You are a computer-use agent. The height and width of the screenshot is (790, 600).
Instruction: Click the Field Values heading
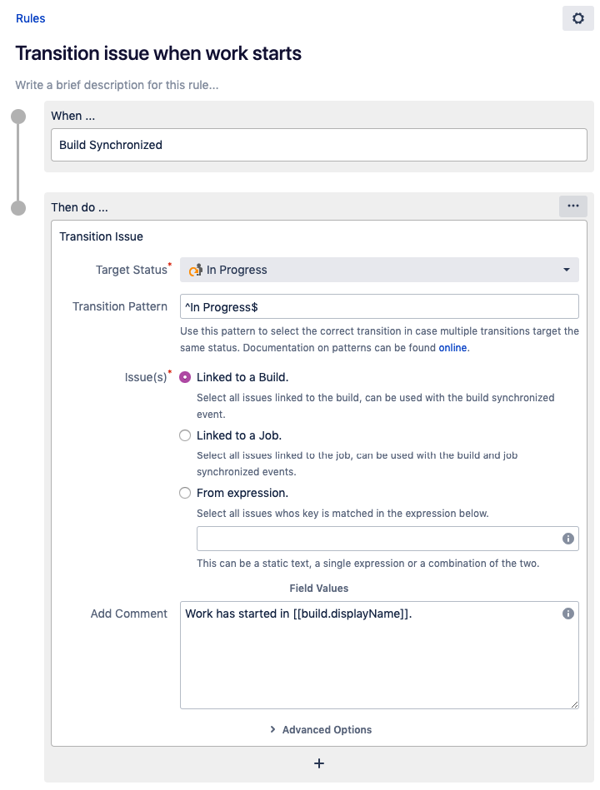[x=318, y=588]
